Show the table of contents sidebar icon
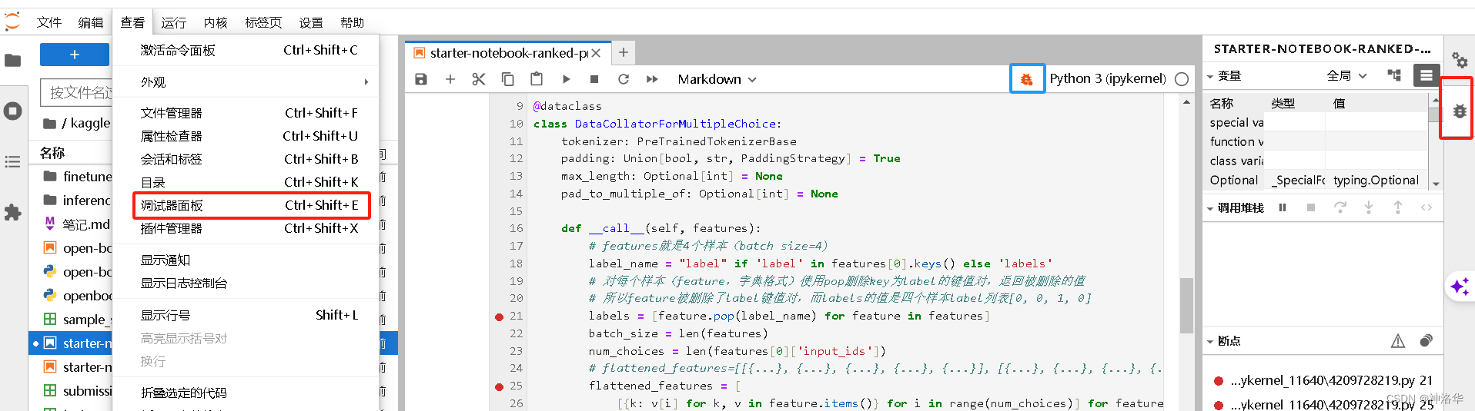The width and height of the screenshot is (1475, 411). [12, 161]
